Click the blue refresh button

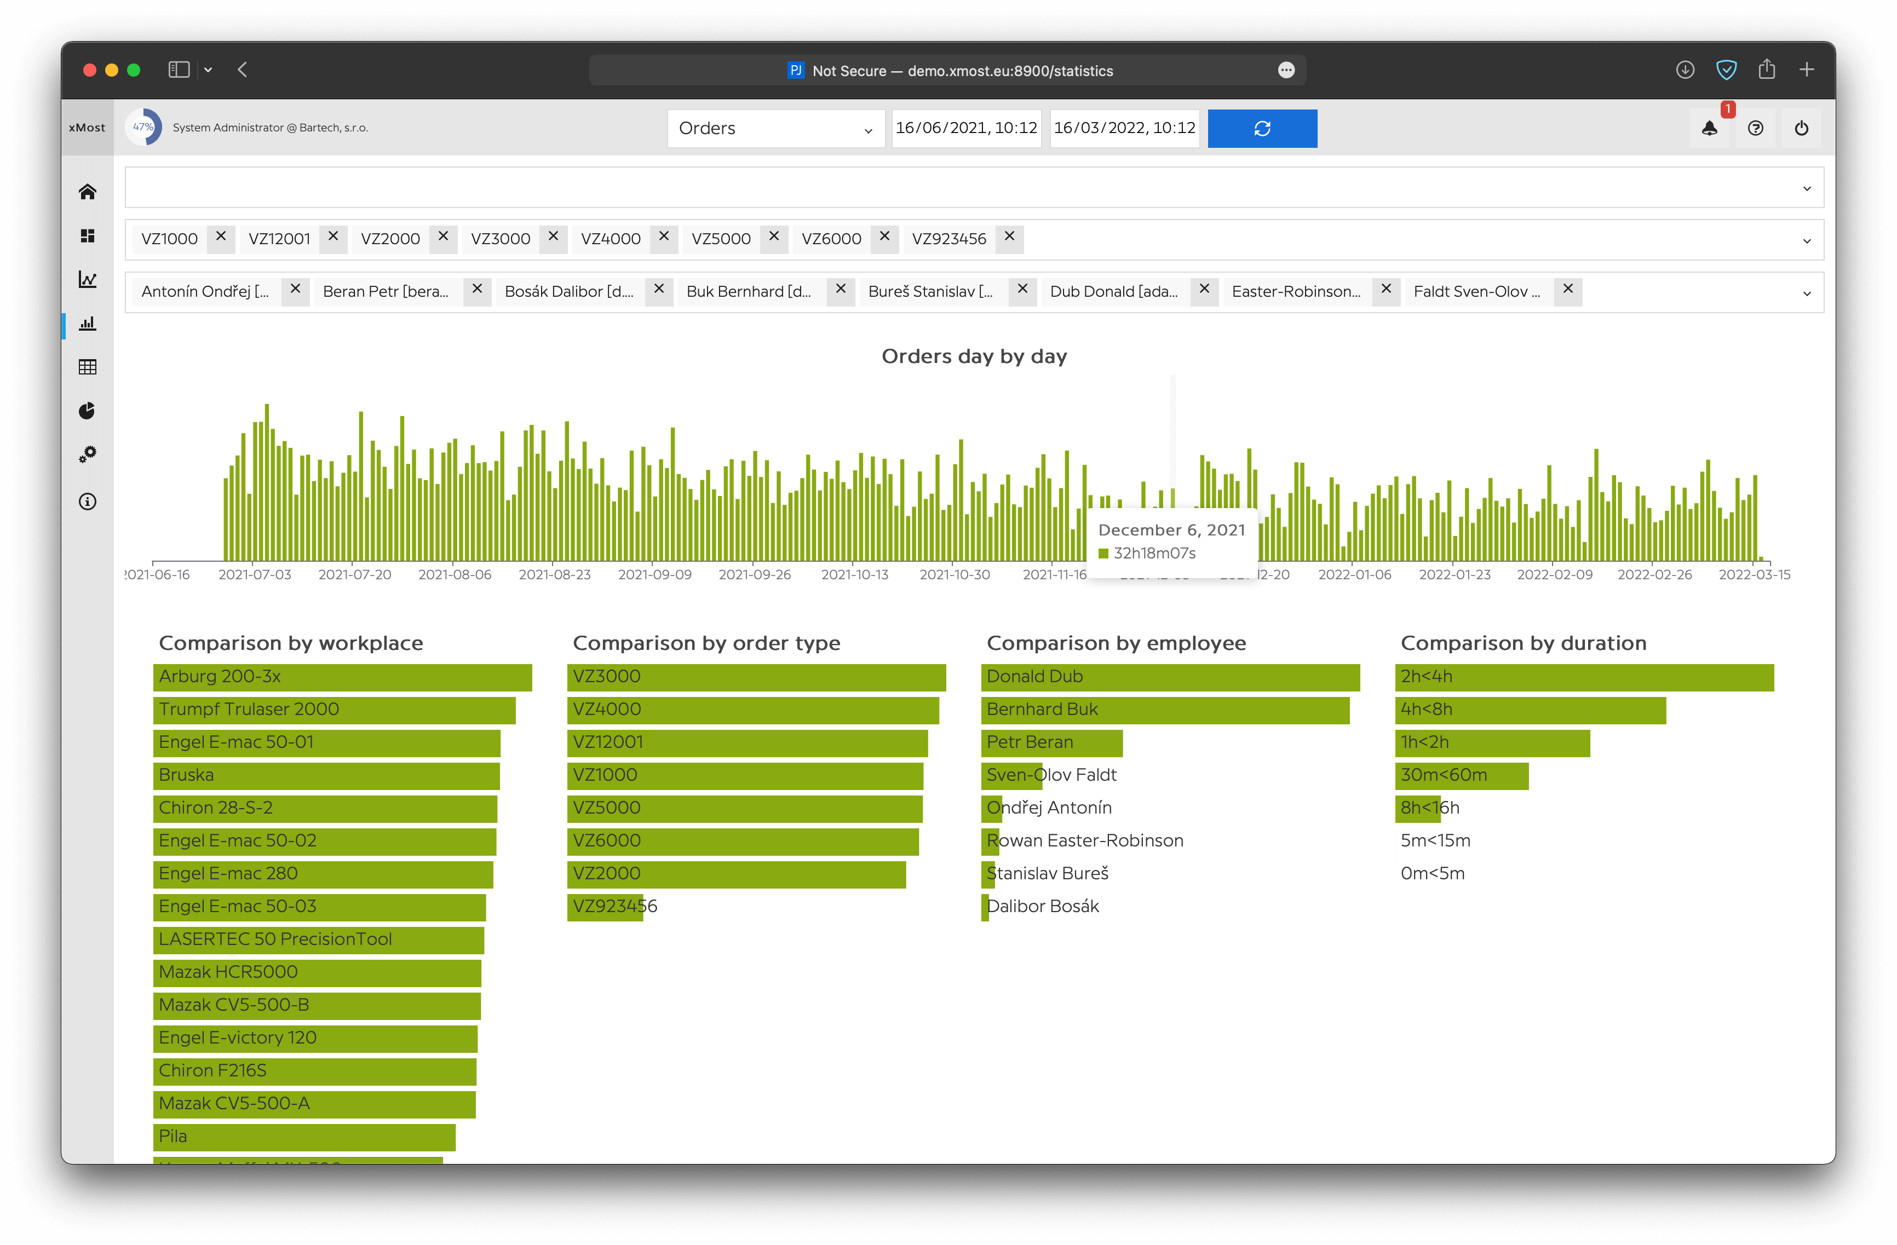pos(1262,128)
